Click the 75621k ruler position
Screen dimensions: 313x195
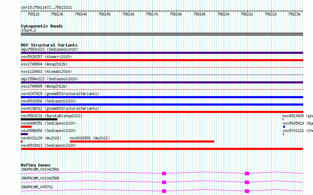(x=247, y=14)
